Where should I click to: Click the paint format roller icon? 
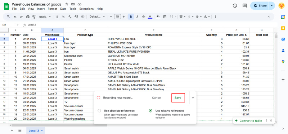[x=34, y=17]
